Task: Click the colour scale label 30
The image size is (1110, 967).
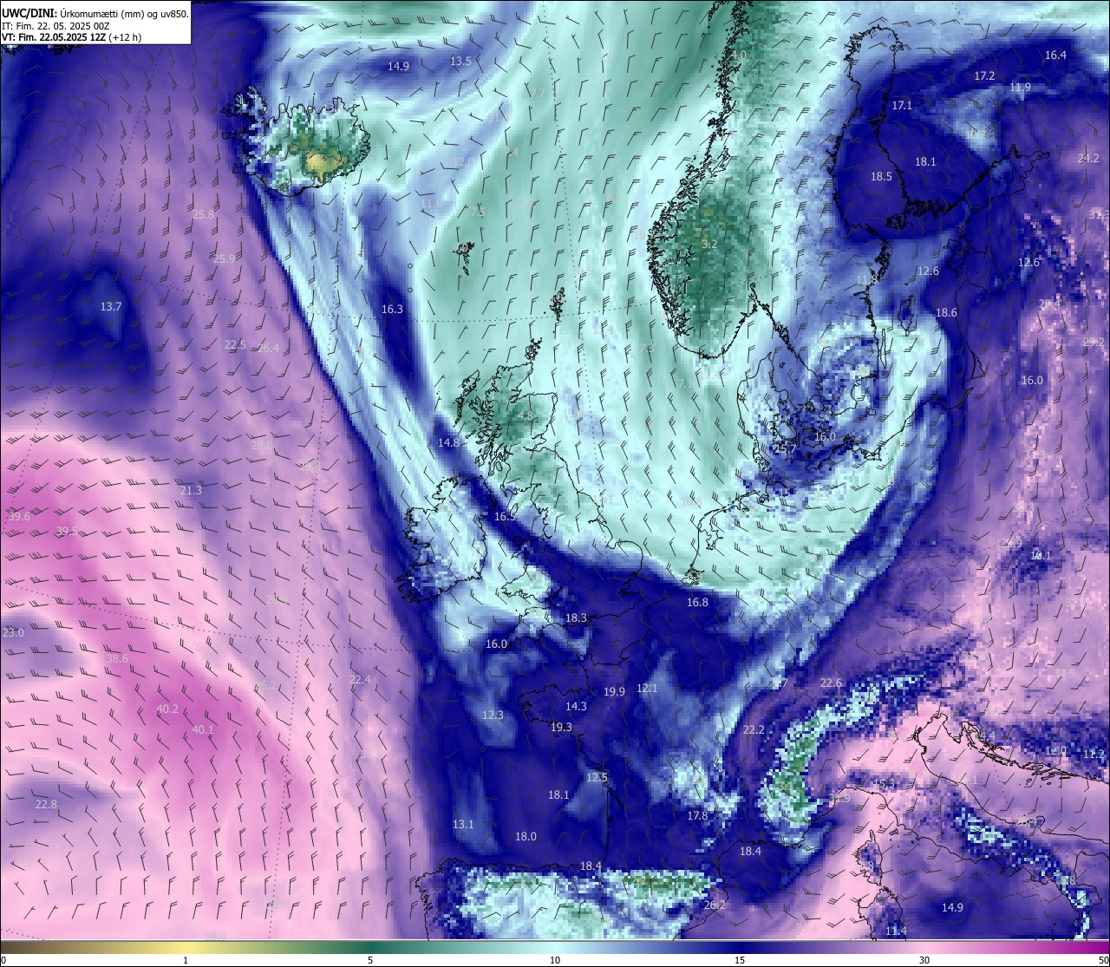Action: (924, 960)
